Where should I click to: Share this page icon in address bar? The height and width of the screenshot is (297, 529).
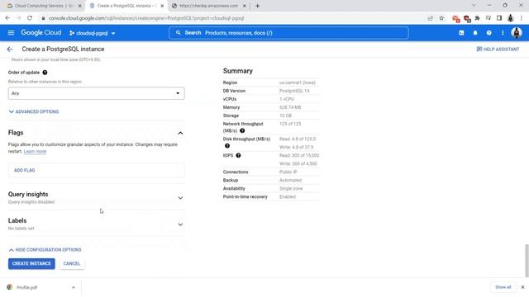430,18
